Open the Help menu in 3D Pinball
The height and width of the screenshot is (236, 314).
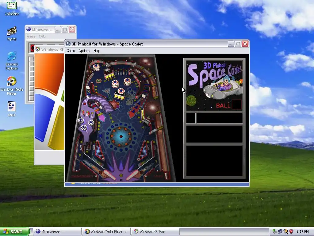(x=97, y=51)
